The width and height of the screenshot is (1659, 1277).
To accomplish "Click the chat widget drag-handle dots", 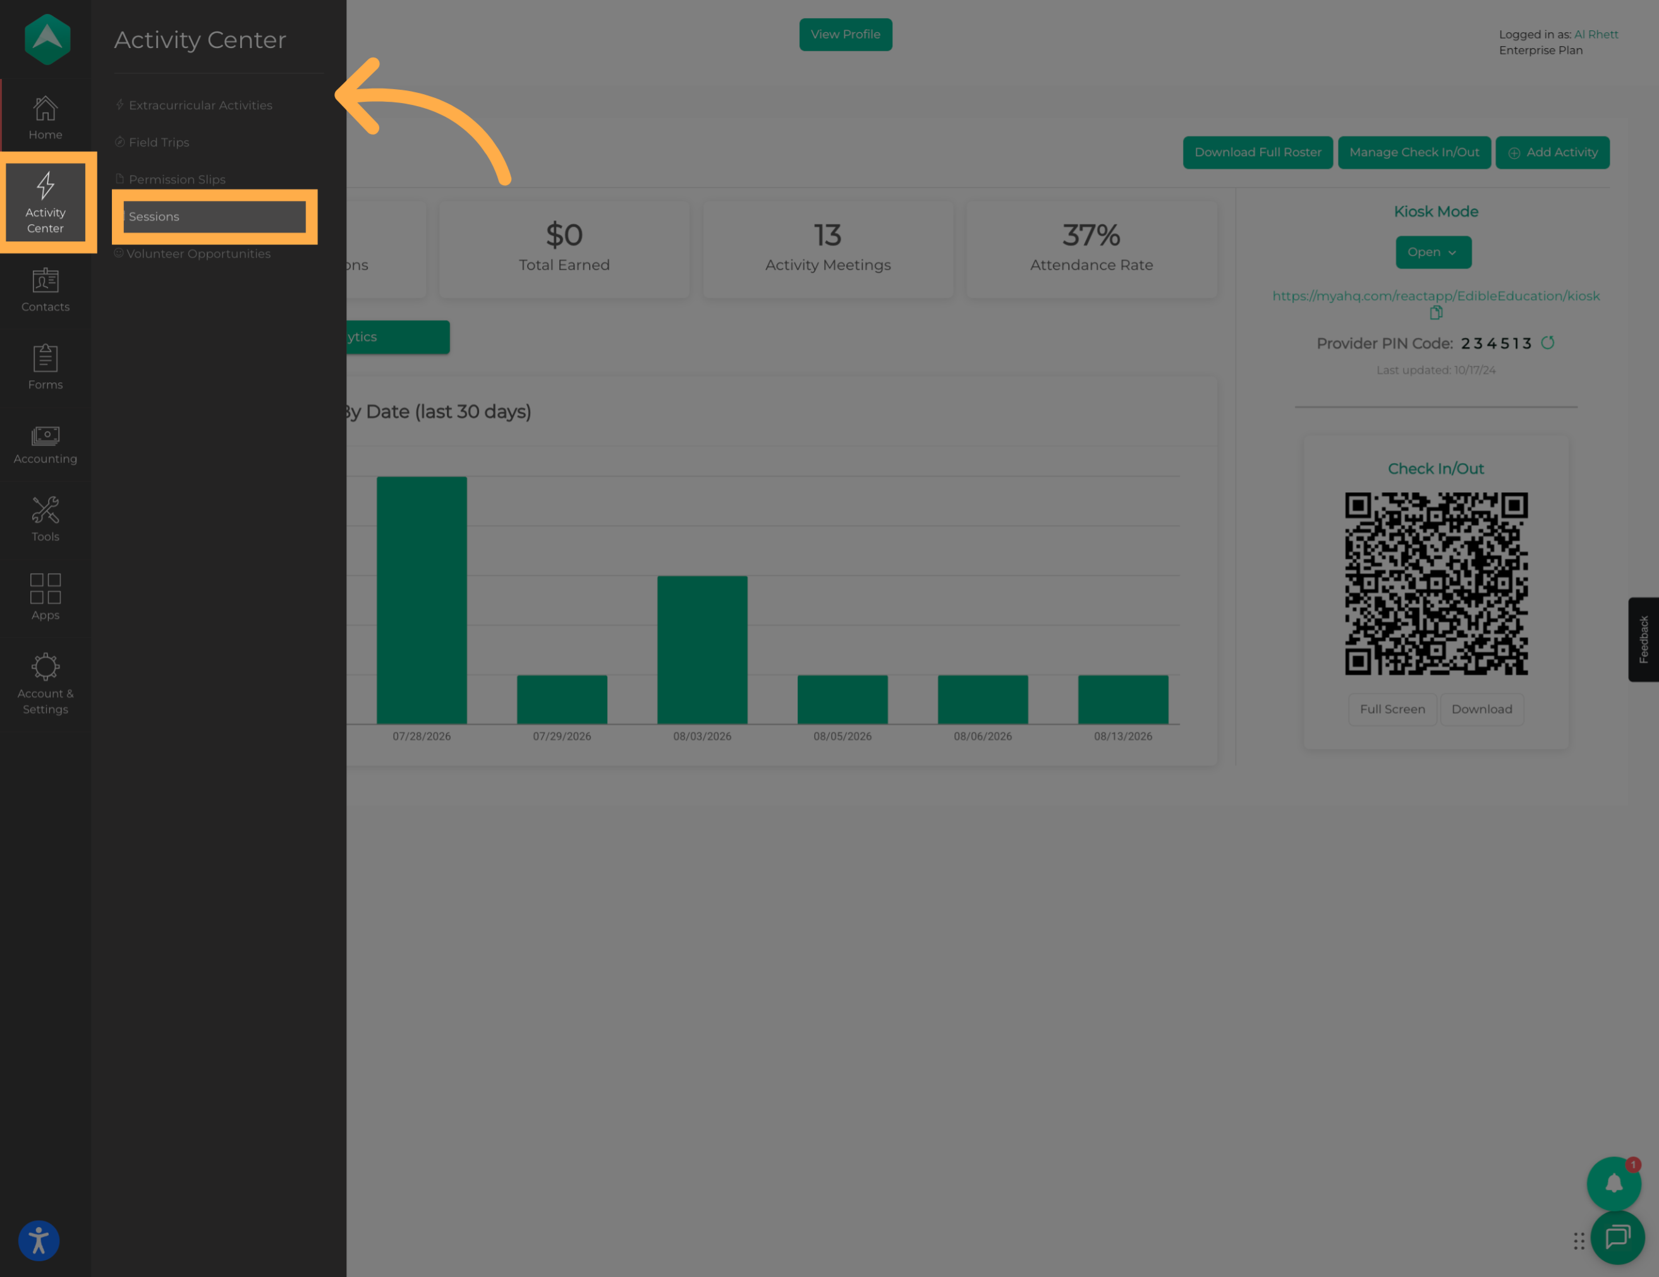I will [x=1579, y=1241].
